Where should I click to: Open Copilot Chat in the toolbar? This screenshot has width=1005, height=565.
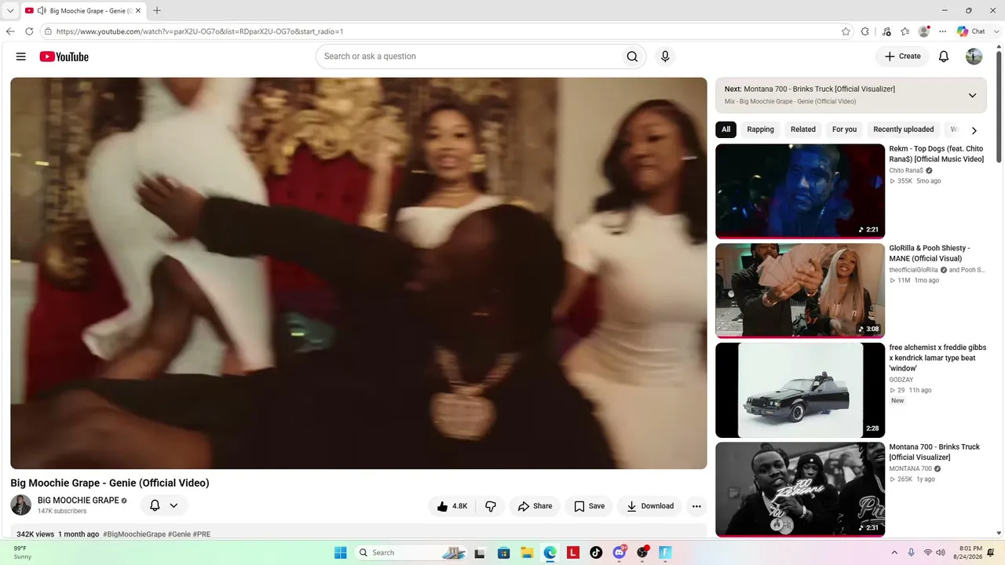pyautogui.click(x=970, y=31)
